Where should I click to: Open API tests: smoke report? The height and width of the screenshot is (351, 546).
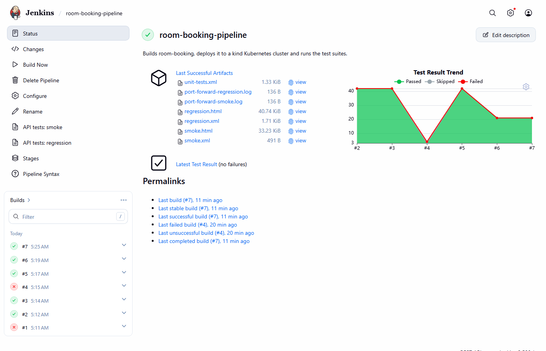click(x=68, y=127)
